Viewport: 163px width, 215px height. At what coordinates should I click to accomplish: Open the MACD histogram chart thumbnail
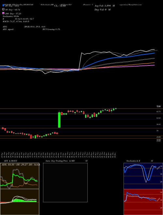[x=20, y=202]
